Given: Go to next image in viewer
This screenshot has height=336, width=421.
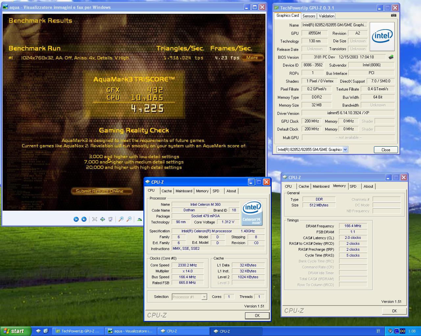Looking at the screenshot, I should click(x=84, y=219).
